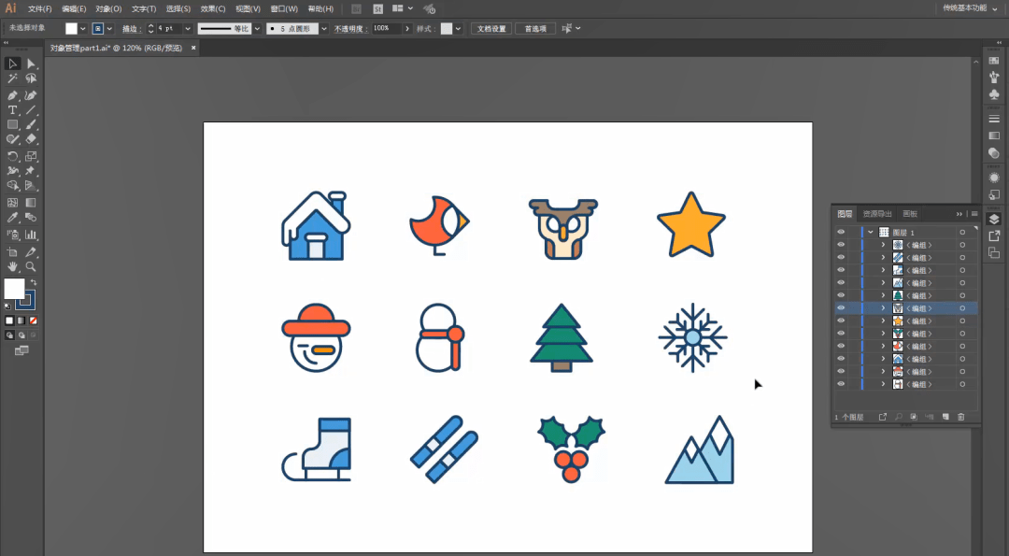The height and width of the screenshot is (556, 1009).
Task: Click the 文档设置 button
Action: click(x=491, y=28)
